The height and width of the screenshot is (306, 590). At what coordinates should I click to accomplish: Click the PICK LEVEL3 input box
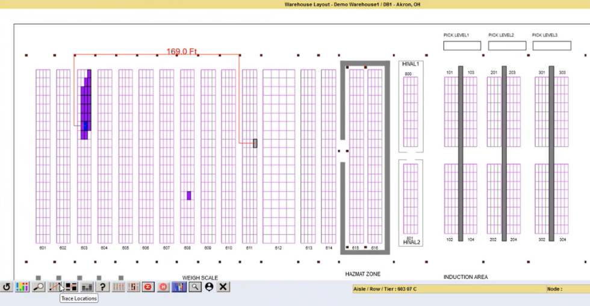coord(551,46)
